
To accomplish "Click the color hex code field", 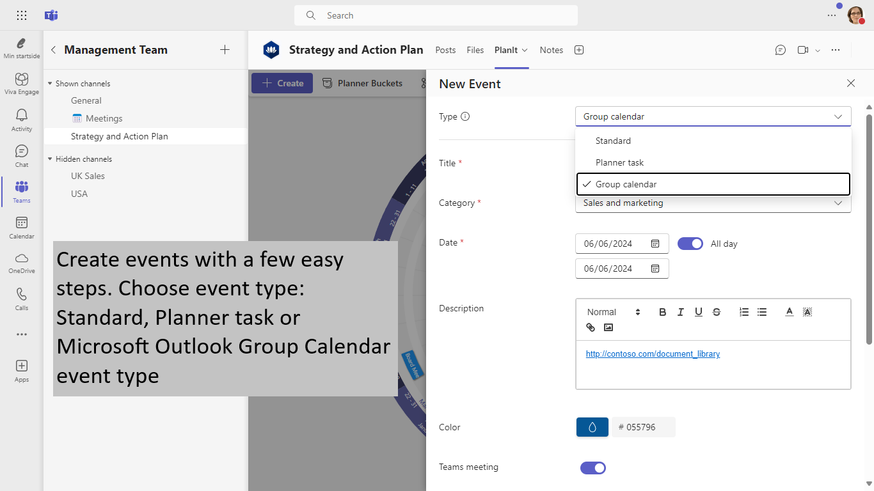I will [x=644, y=427].
